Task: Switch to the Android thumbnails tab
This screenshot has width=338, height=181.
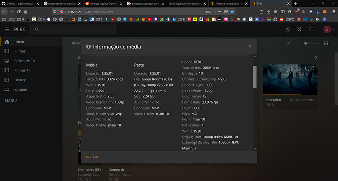Action: 229,4
